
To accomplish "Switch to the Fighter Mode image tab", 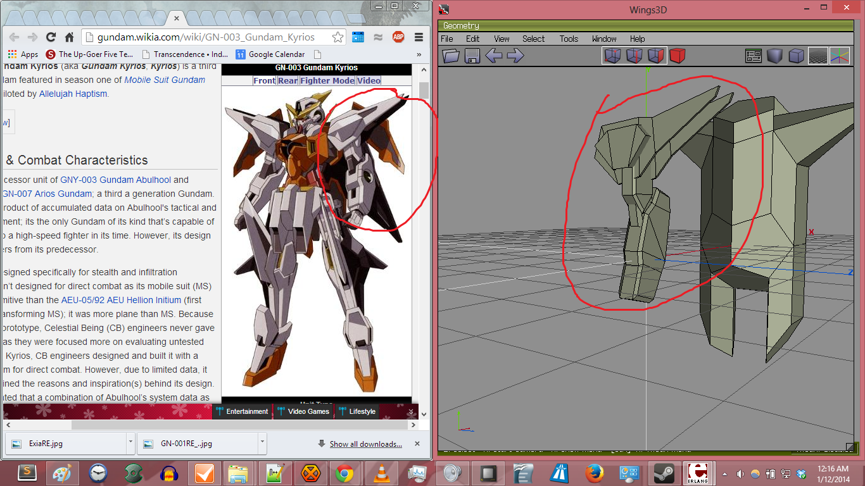I will point(327,80).
